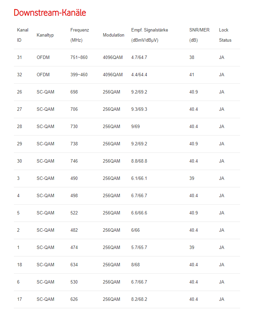This screenshot has width=253, height=312.
Task: Select the 751~860 frequency cell
Action: click(x=79, y=58)
